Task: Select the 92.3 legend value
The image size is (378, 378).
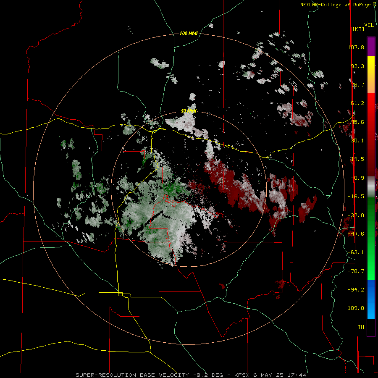Action: pos(357,66)
